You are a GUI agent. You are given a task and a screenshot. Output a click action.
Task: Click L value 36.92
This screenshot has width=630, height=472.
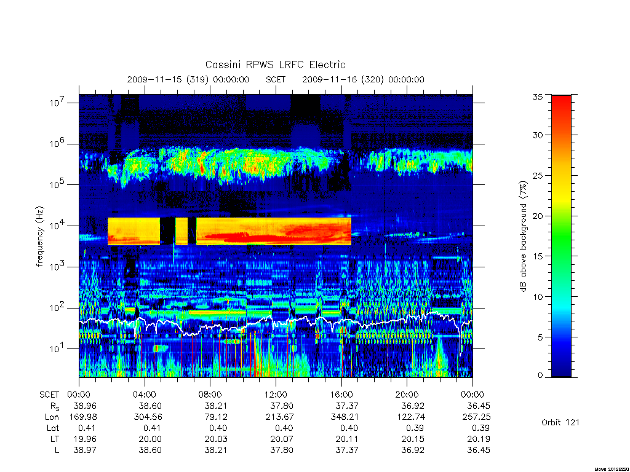(x=413, y=450)
